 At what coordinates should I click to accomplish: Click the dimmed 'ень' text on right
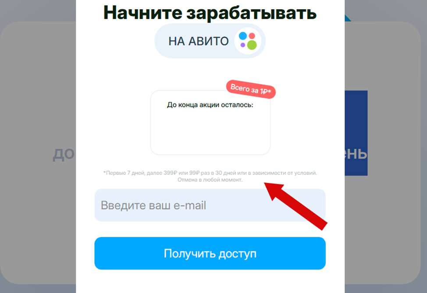click(x=356, y=153)
